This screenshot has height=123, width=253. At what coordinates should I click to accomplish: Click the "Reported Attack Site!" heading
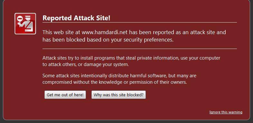click(76, 18)
